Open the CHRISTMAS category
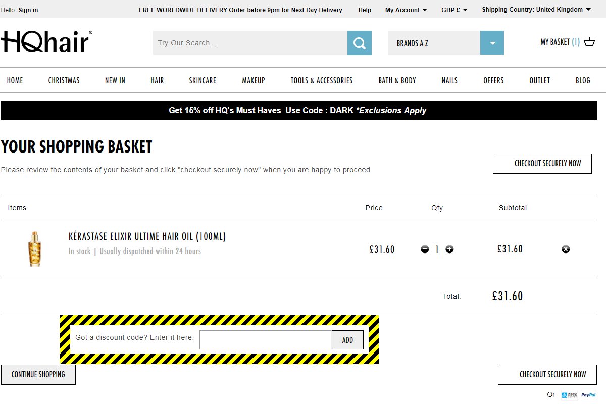The image size is (606, 404). click(64, 80)
